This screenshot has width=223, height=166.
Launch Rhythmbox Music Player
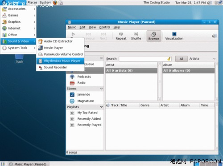click(x=60, y=61)
